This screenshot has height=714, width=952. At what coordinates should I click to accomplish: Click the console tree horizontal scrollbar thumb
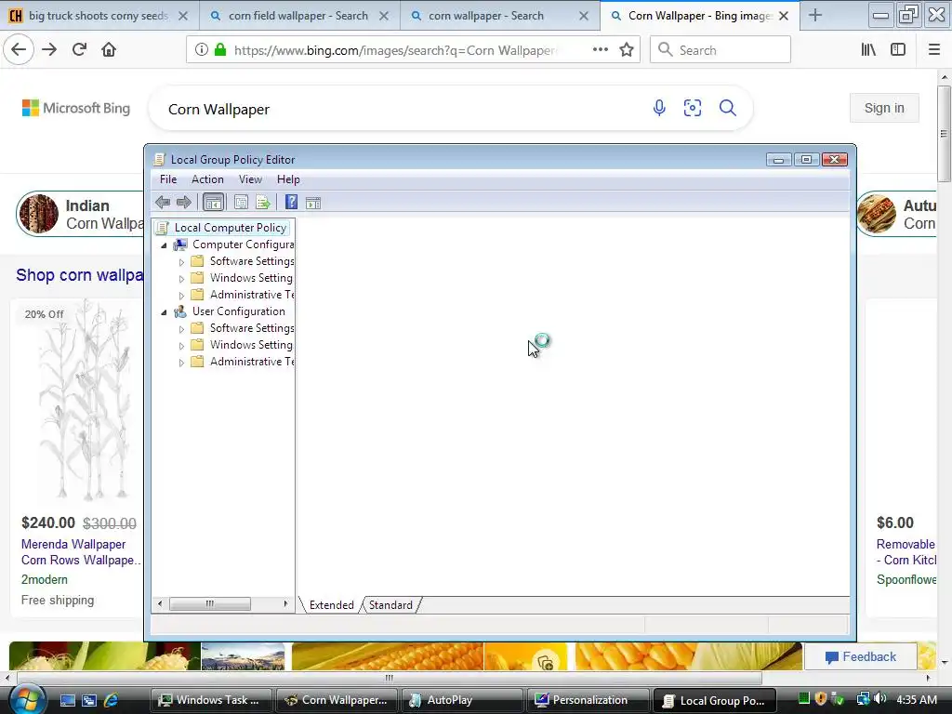pos(209,603)
